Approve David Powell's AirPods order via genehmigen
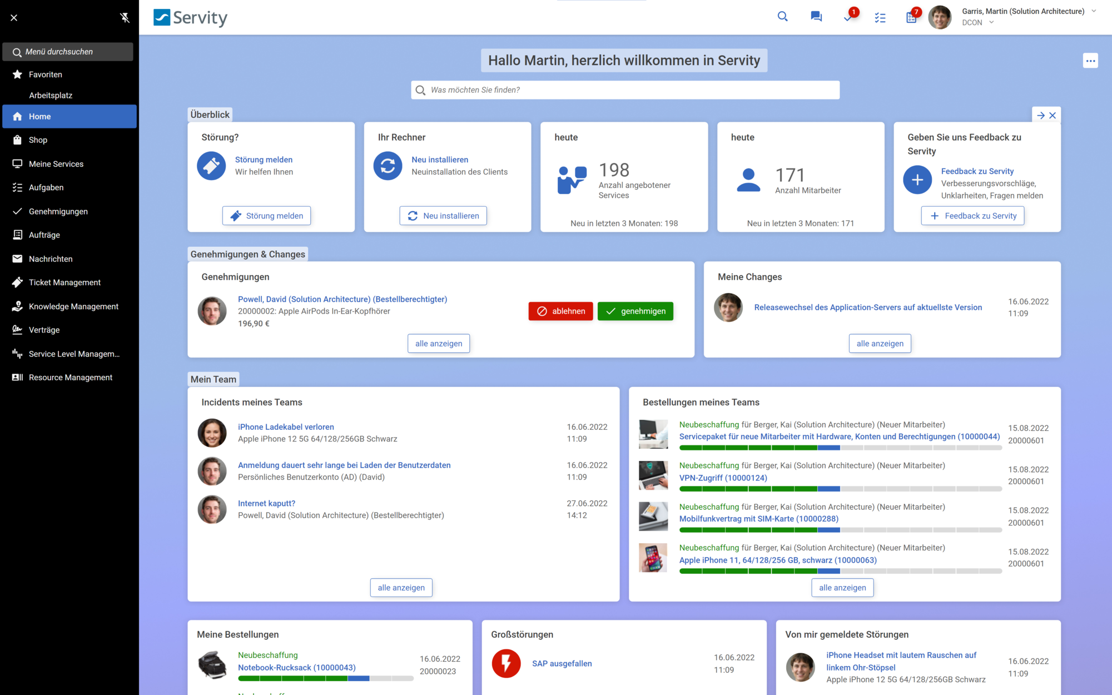The image size is (1112, 695). [635, 311]
